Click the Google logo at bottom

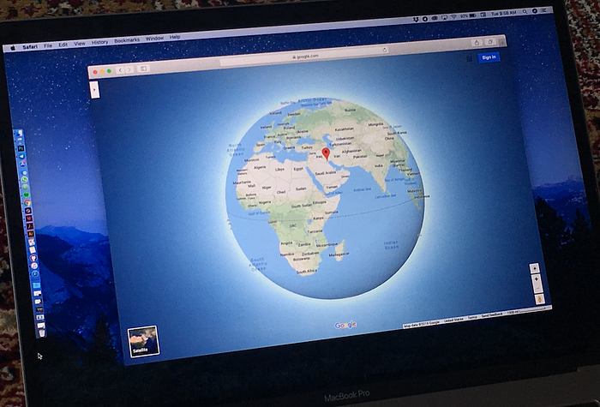click(345, 325)
